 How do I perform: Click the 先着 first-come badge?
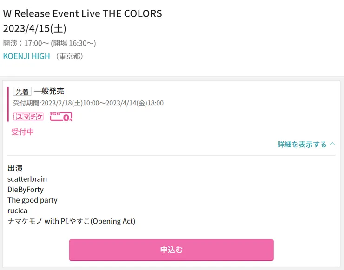[x=22, y=92]
